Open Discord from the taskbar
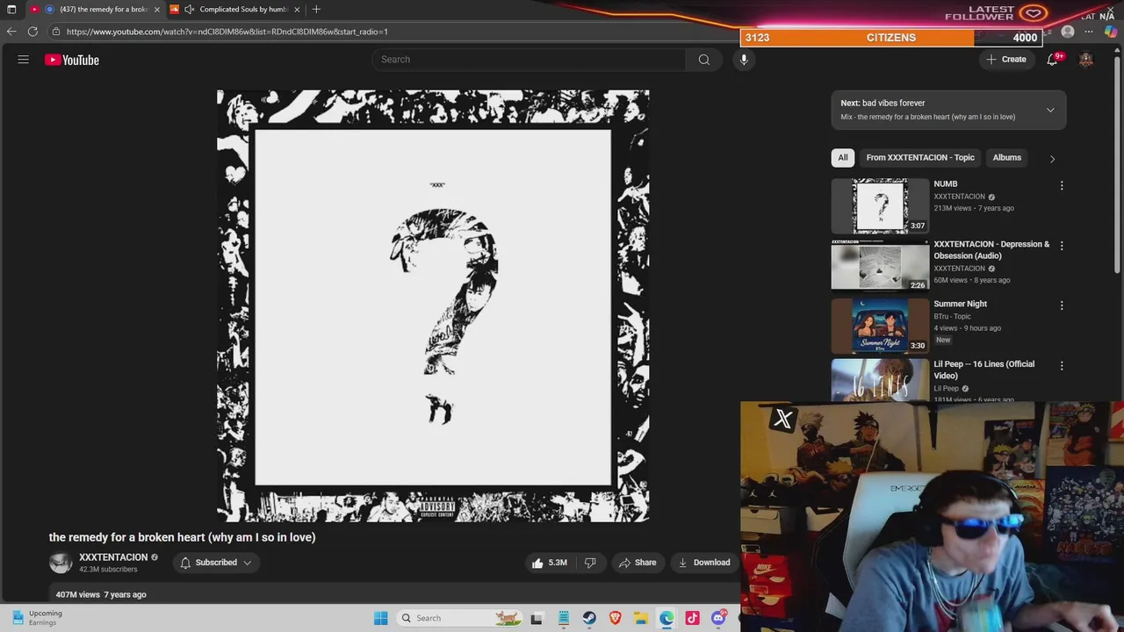1124x632 pixels. pyautogui.click(x=718, y=618)
